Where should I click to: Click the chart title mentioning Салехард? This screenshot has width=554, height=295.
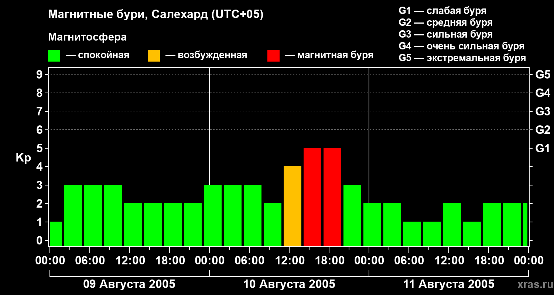click(155, 15)
